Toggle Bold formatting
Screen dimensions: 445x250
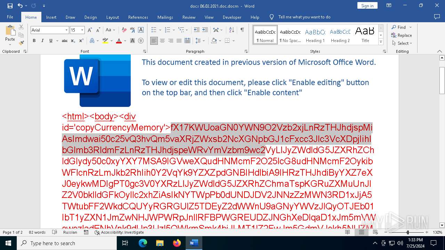(34, 41)
